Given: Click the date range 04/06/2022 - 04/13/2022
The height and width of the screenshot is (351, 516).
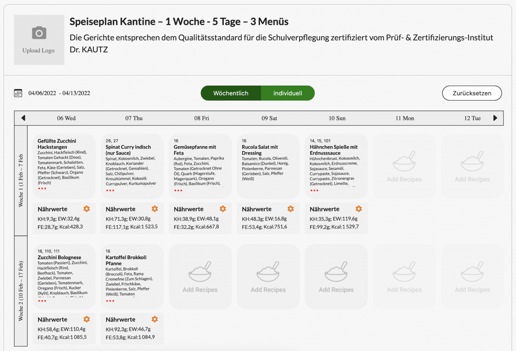Looking at the screenshot, I should click(x=59, y=93).
